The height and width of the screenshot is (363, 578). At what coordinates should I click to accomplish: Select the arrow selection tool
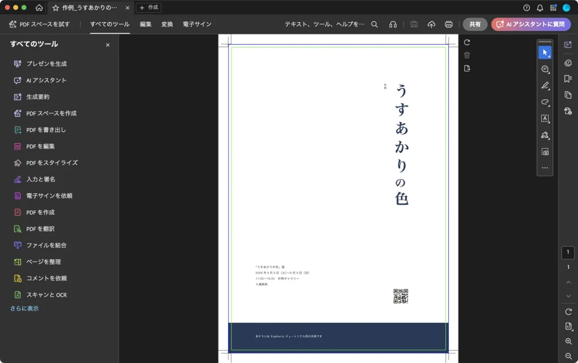pyautogui.click(x=545, y=52)
